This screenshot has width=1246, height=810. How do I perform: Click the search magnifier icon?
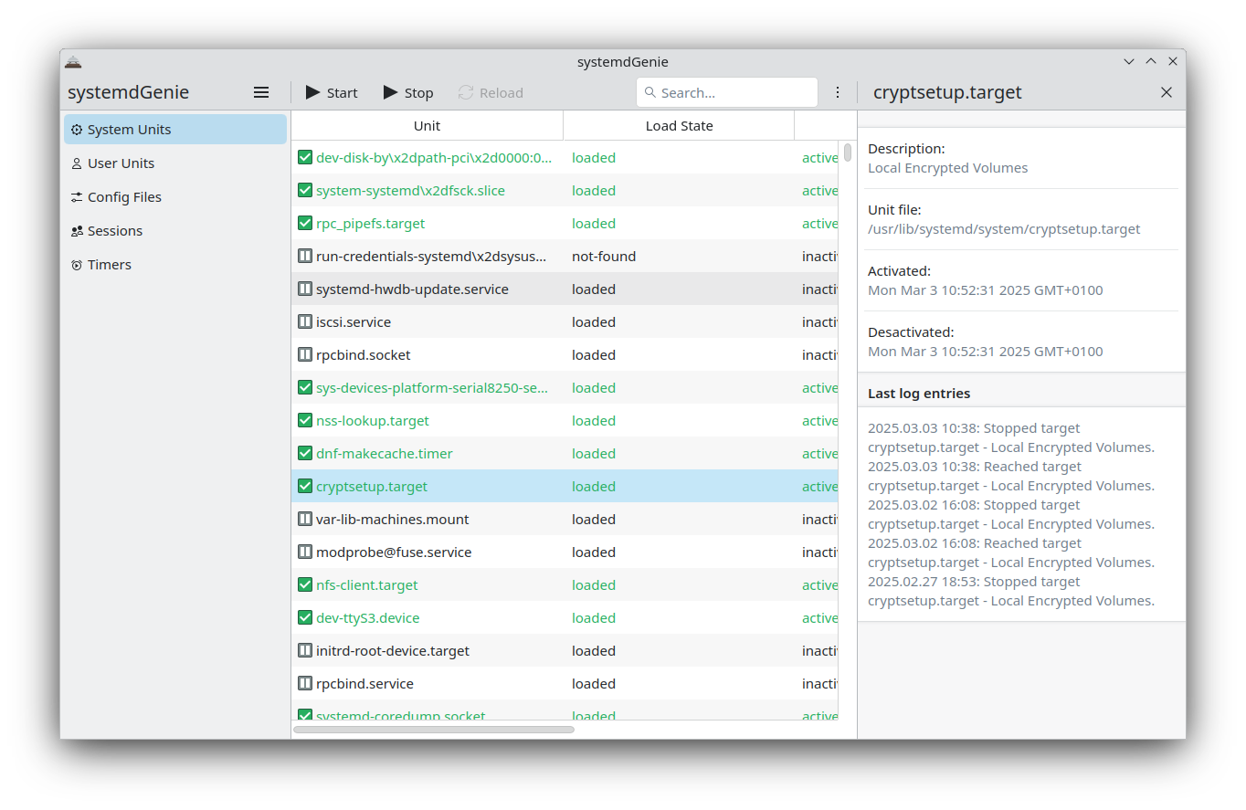tap(650, 92)
